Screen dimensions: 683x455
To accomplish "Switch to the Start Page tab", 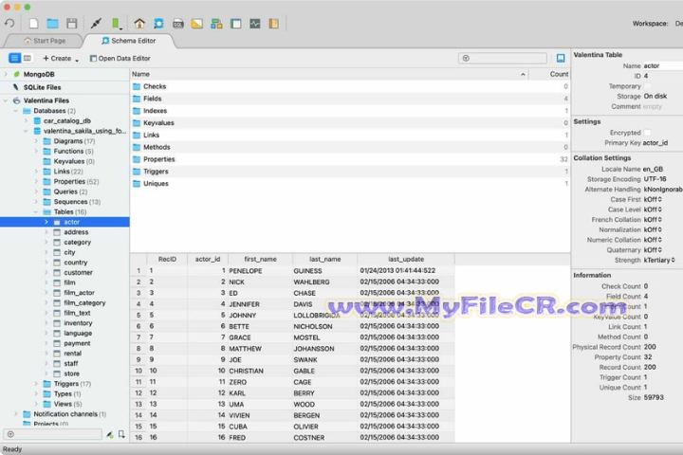I will (x=45, y=41).
